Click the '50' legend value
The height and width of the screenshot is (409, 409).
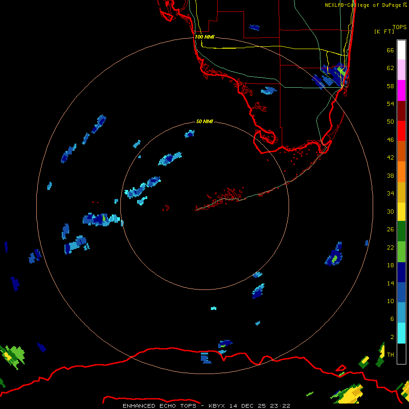click(x=390, y=122)
